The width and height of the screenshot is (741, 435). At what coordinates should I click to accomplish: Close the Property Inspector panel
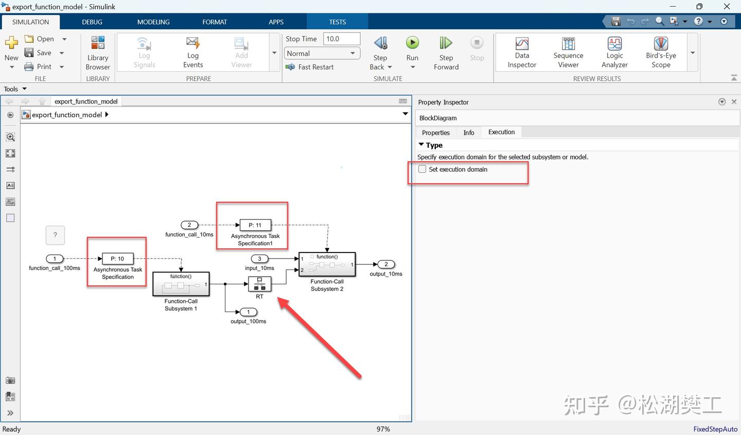tap(734, 102)
